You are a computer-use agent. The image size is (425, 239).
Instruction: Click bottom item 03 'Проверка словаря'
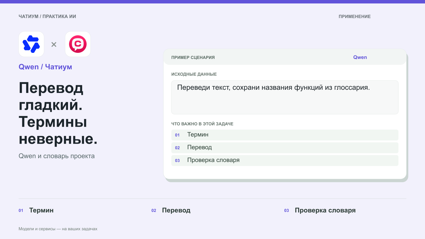320,210
